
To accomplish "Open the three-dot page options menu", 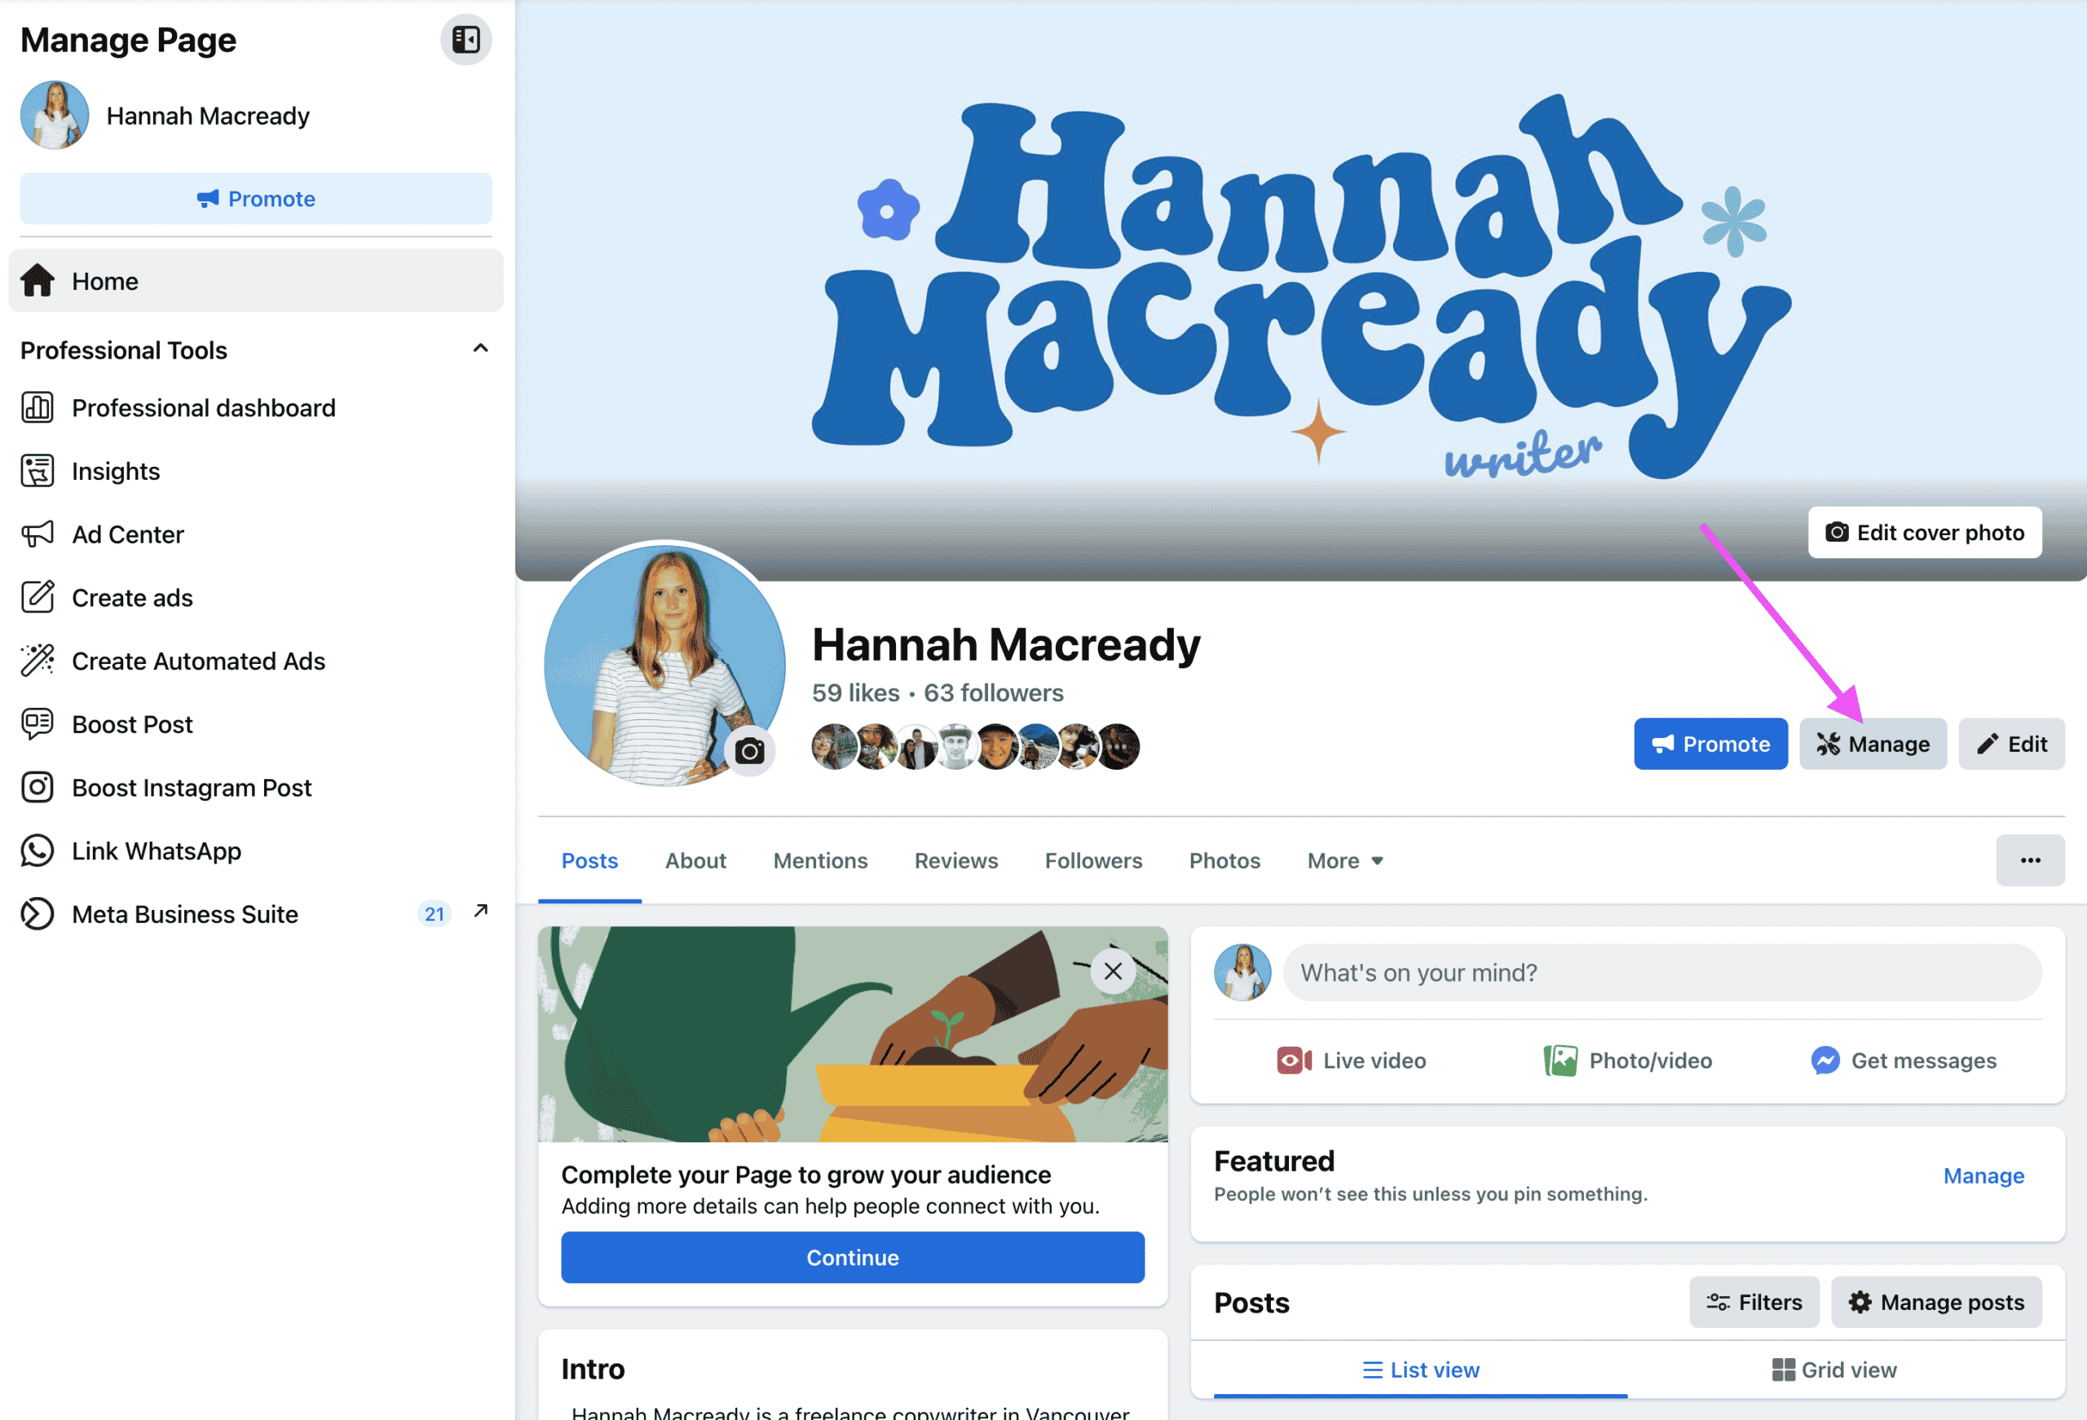I will coord(2030,859).
